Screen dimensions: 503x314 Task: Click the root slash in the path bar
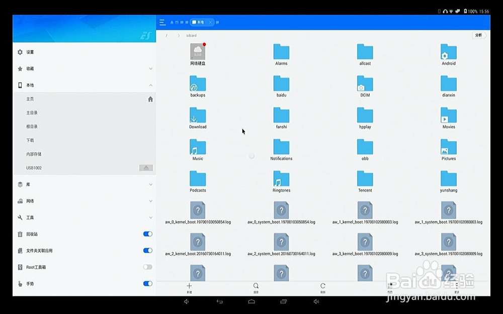166,35
